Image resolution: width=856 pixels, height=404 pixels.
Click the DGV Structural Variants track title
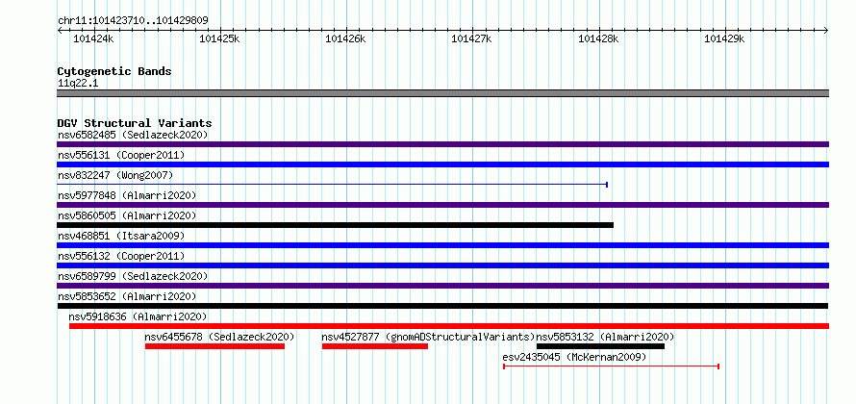(x=135, y=123)
